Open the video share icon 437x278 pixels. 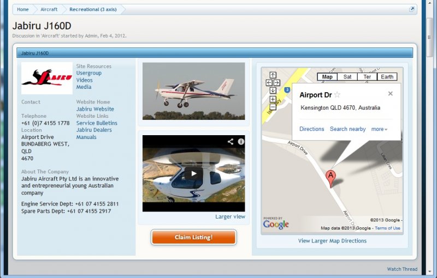230,142
